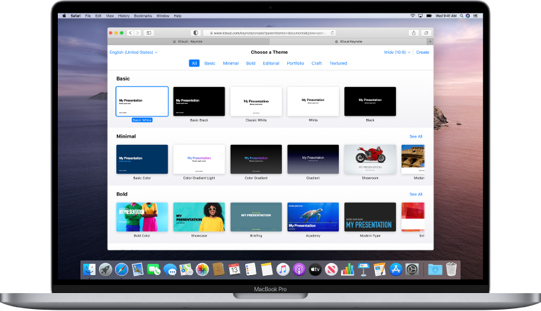Select the Gradient theme thumbnail

pos(313,159)
